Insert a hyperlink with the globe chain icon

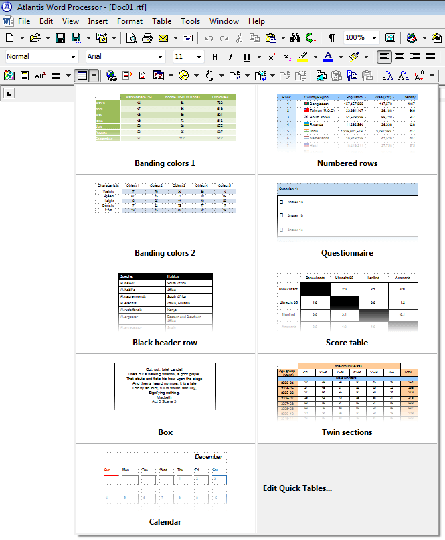[111, 76]
